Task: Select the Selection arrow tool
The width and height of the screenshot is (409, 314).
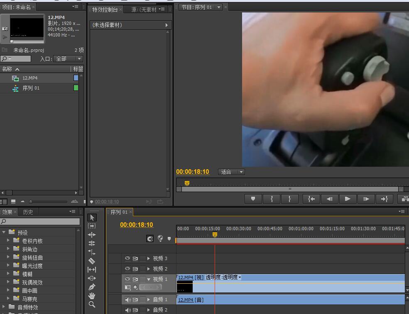Action: click(x=92, y=217)
